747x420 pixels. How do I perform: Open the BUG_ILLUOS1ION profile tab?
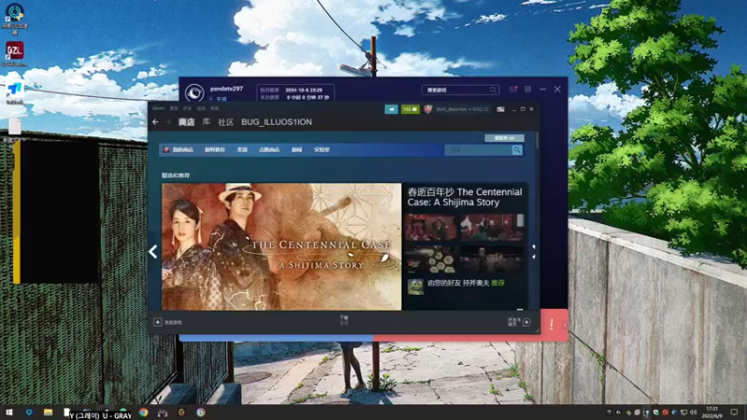tap(276, 122)
